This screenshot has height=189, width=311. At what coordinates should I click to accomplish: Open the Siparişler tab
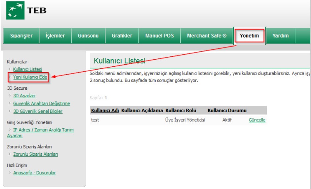(x=21, y=36)
